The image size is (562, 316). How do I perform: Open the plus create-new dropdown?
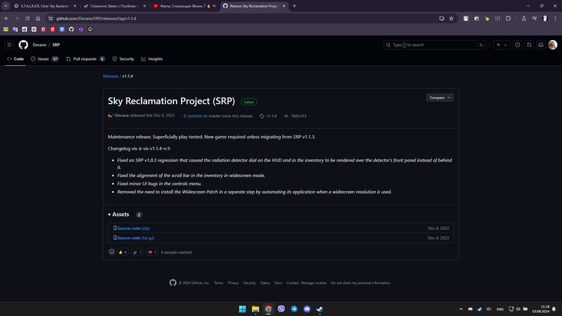point(501,45)
